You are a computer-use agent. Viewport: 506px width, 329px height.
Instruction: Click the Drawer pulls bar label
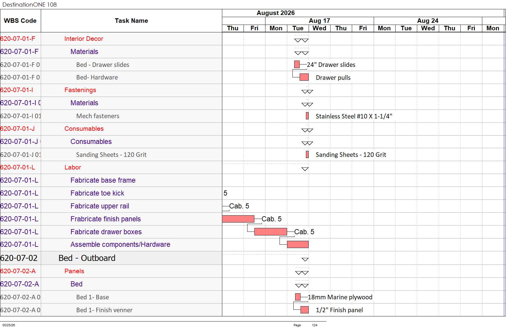[x=333, y=78]
